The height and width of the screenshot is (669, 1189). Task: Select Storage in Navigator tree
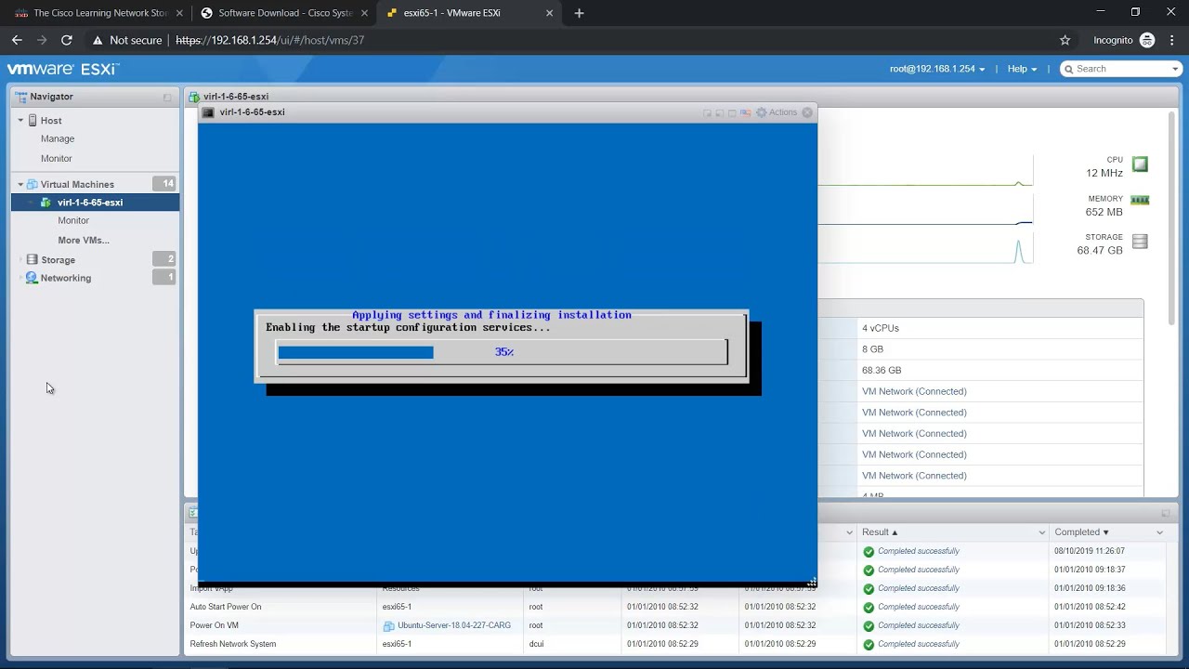(x=58, y=260)
